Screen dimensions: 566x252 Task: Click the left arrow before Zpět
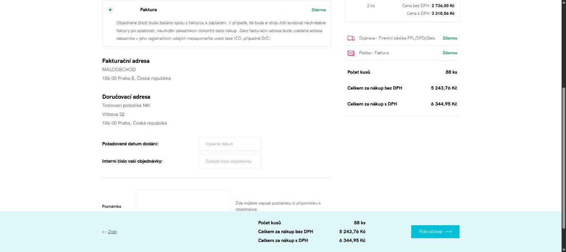104,232
